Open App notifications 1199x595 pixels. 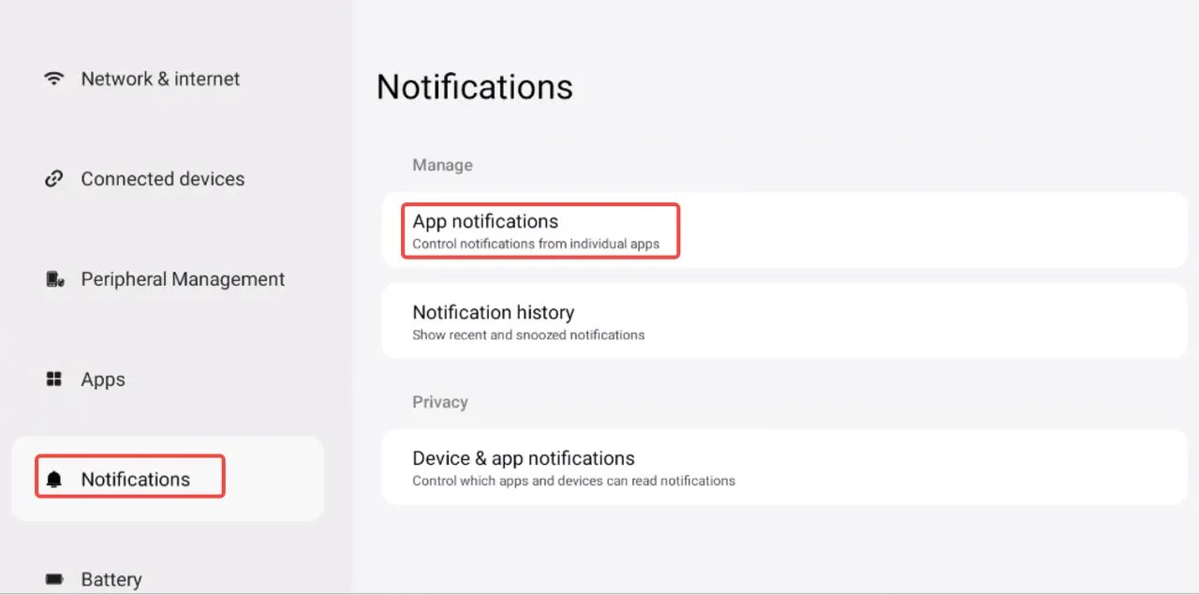click(x=485, y=221)
